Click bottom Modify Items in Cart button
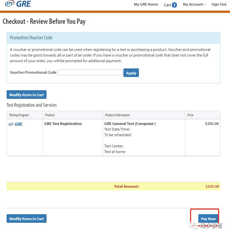 pos(27,218)
